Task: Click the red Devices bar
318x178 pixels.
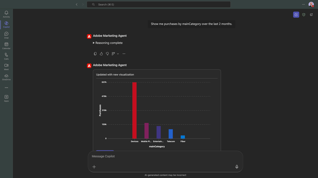Action: click(134, 110)
